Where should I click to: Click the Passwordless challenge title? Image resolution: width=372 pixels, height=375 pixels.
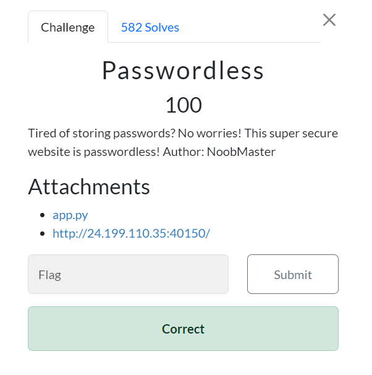[x=183, y=71]
